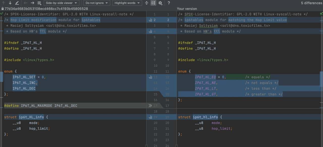Image resolution: width=323 pixels, height=147 pixels.
Task: Expand collapsed lines with the double chevron
Action: pos(150,106)
